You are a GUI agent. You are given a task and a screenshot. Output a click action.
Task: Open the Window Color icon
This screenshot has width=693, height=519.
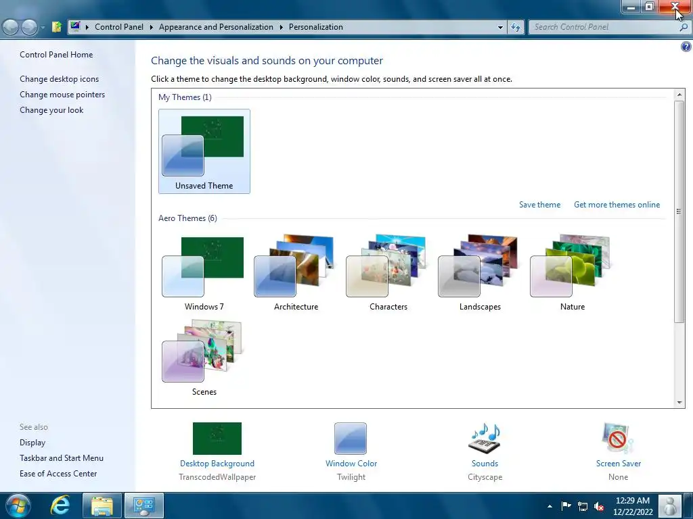coord(351,438)
